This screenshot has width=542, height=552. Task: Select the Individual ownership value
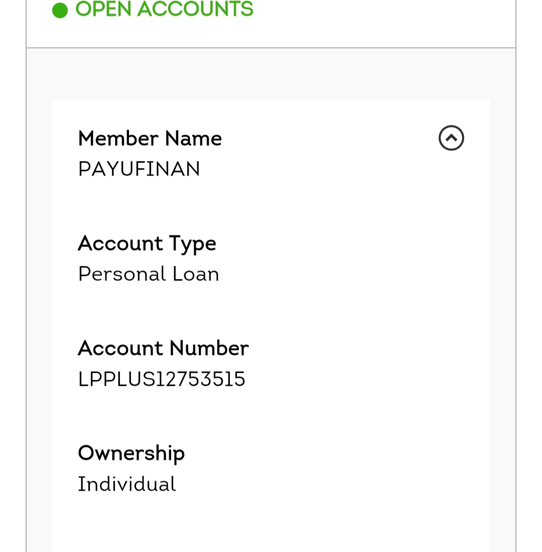pyautogui.click(x=126, y=484)
